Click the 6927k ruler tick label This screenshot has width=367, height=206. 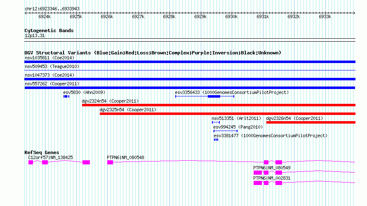138,16
